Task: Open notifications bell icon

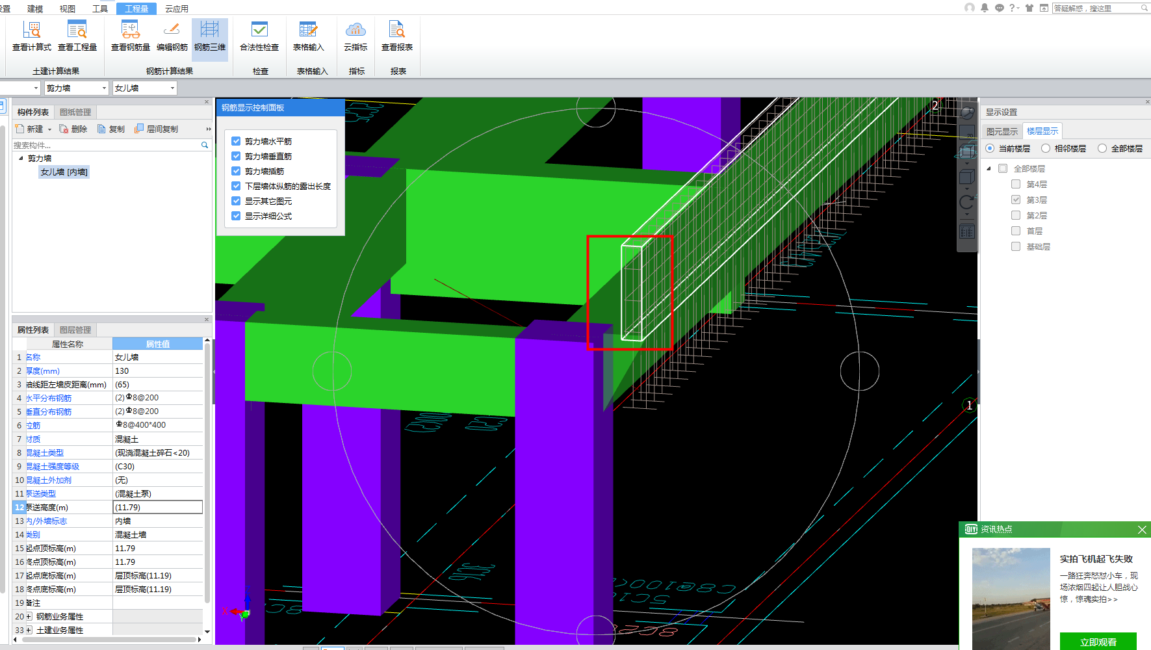Action: pos(985,8)
